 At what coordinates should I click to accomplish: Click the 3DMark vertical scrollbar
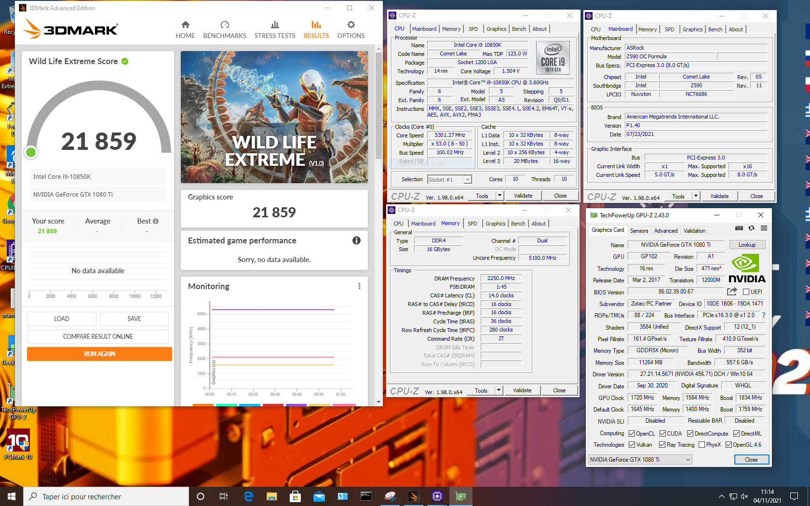pyautogui.click(x=378, y=106)
